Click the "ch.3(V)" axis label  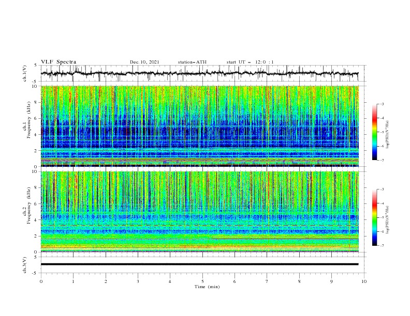(25, 265)
